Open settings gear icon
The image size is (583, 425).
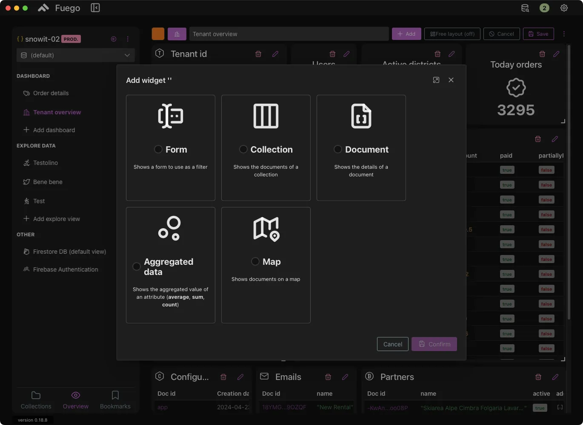(564, 8)
